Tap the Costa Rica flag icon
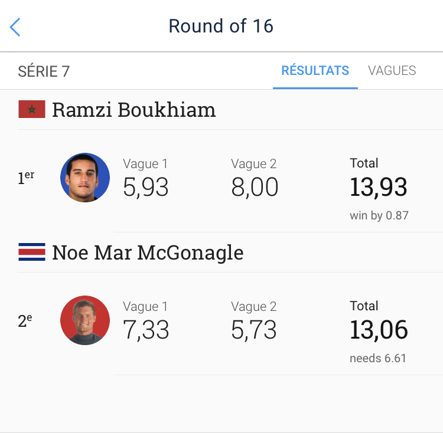Screen dimensions: 443x433 coord(32,252)
